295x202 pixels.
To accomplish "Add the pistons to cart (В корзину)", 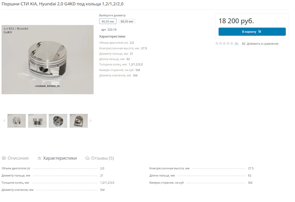I will tap(252, 32).
